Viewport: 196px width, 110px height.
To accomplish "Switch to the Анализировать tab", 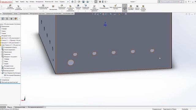I will tap(24, 13).
